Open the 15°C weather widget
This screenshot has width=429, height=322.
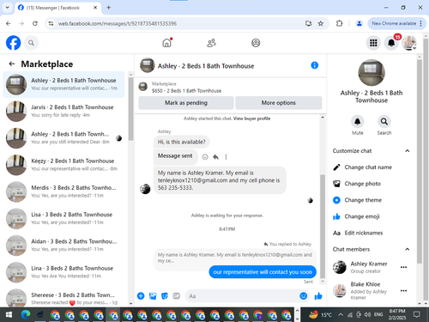[x=321, y=315]
